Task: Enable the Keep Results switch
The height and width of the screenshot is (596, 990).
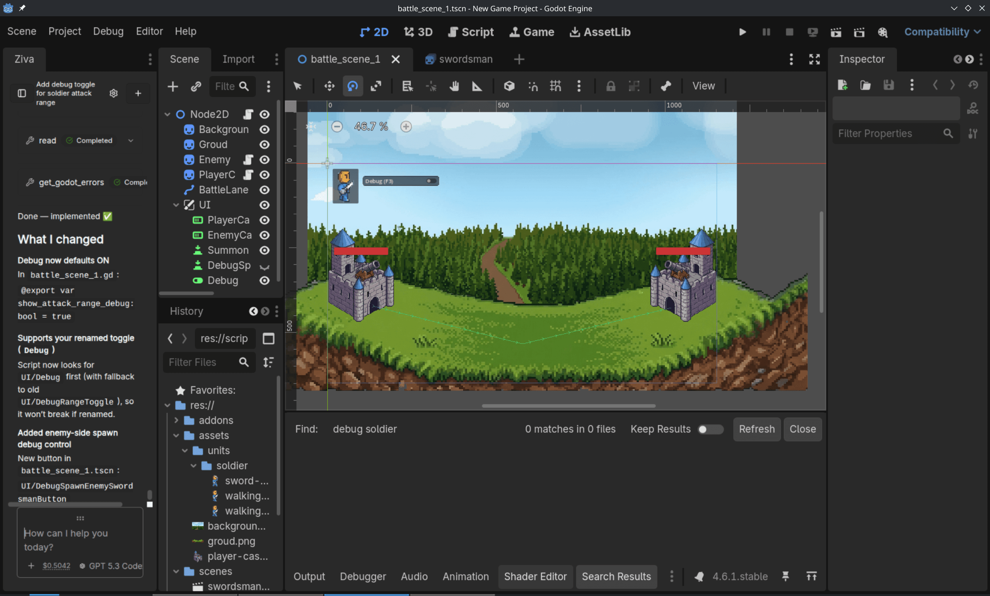Action: click(x=710, y=429)
